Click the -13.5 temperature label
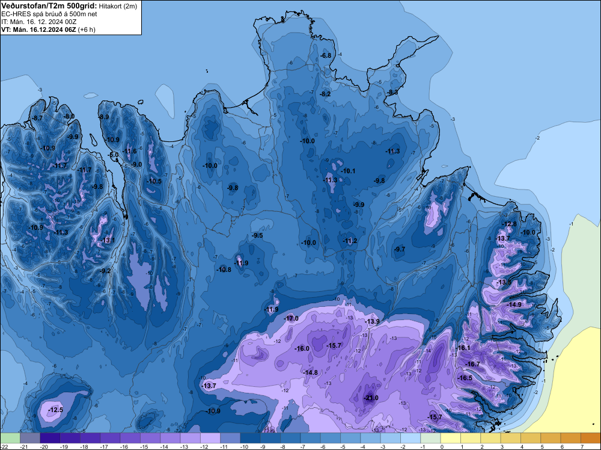The image size is (601, 450). pos(504,282)
